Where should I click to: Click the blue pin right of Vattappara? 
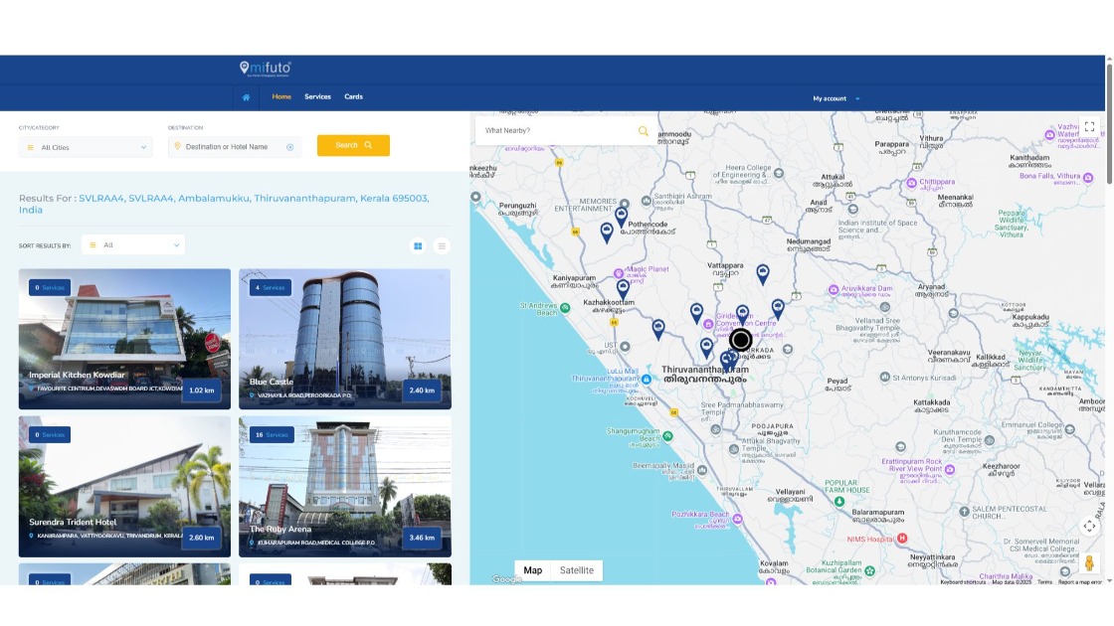pyautogui.click(x=762, y=274)
